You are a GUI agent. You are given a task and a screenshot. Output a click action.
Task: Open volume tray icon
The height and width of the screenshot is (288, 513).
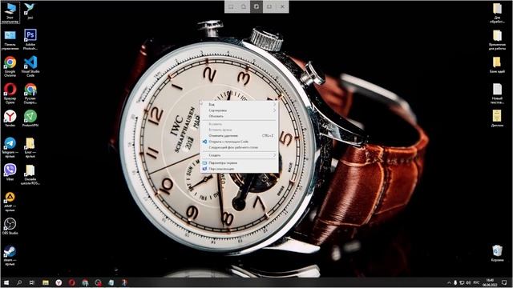pos(468,282)
